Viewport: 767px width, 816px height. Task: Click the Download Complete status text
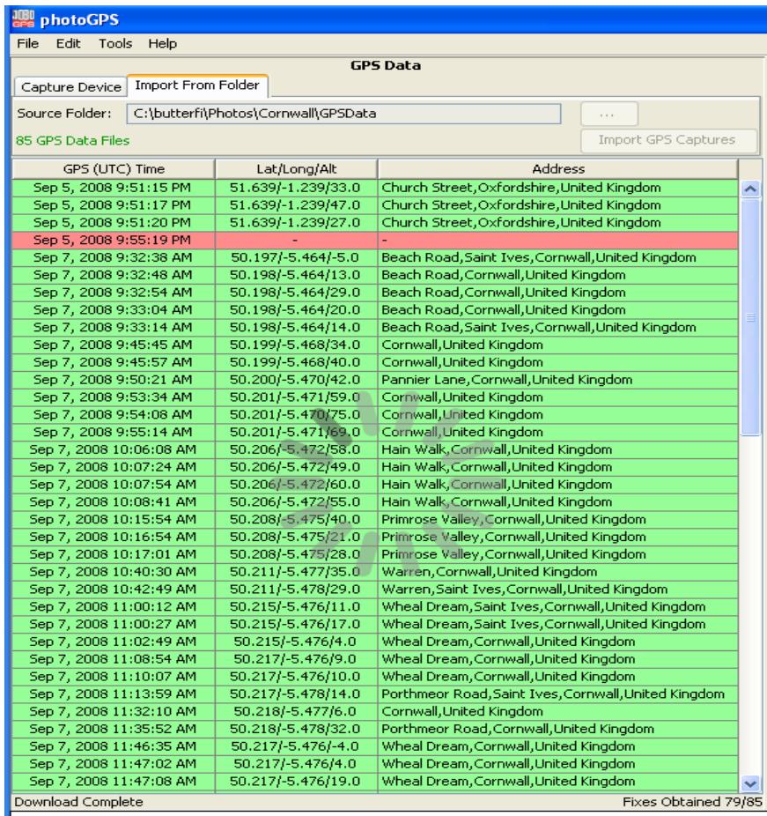(x=78, y=802)
